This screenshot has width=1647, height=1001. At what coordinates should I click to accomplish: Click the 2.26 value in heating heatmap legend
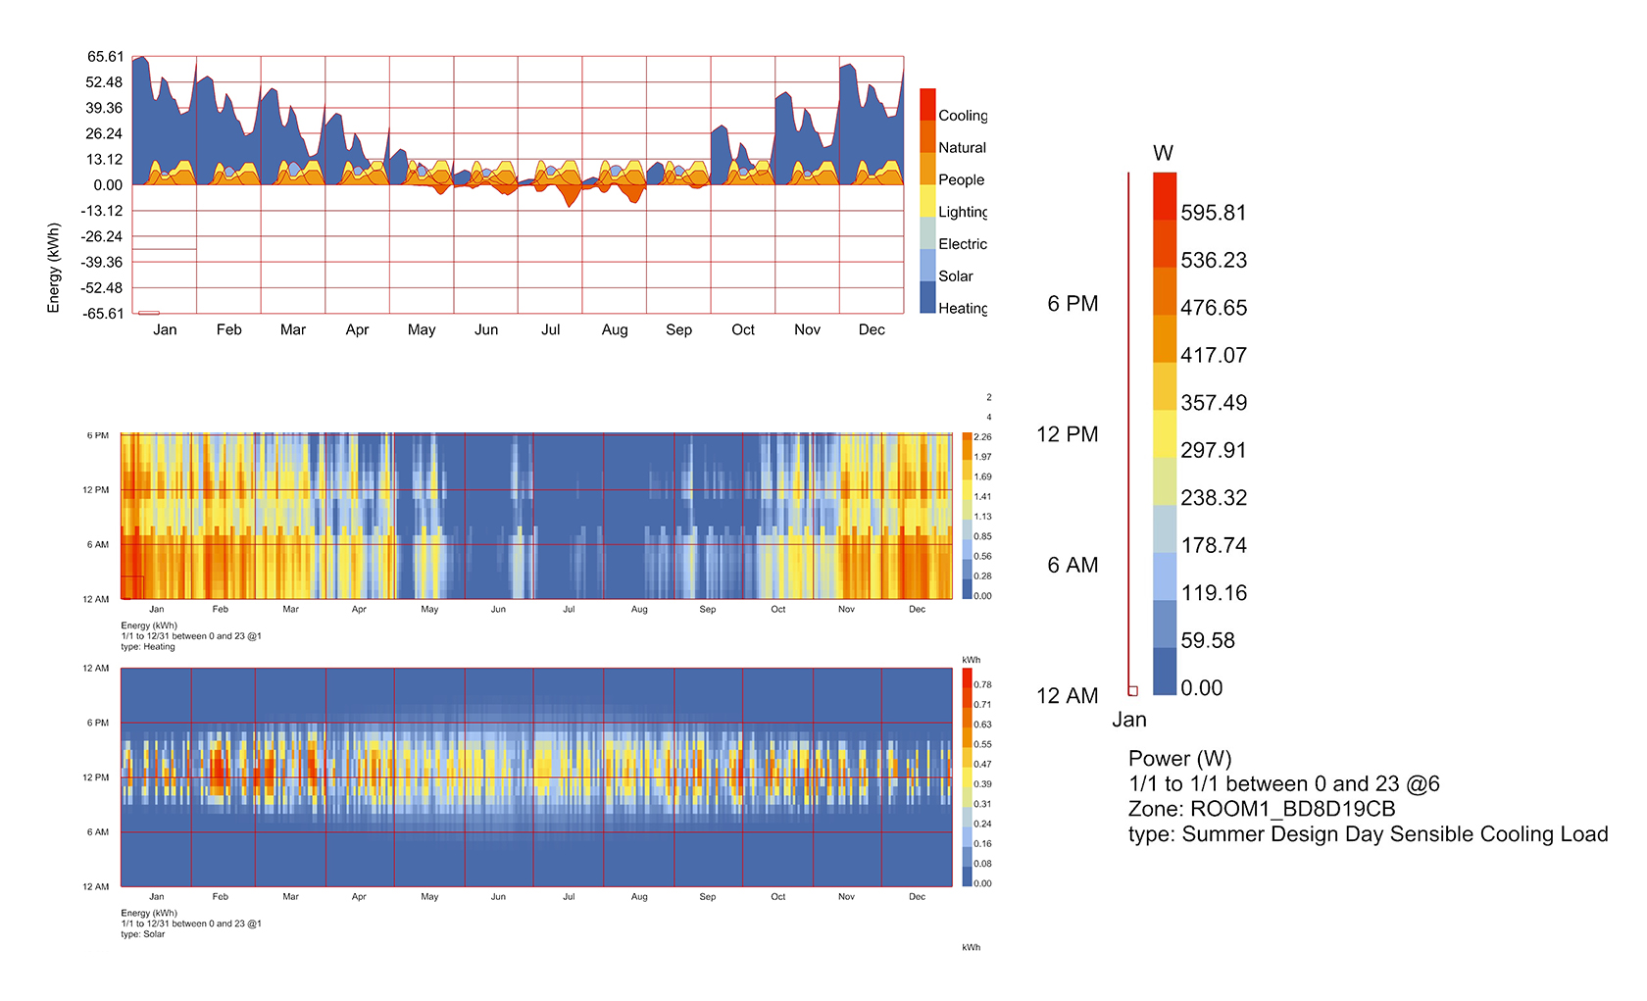[982, 437]
